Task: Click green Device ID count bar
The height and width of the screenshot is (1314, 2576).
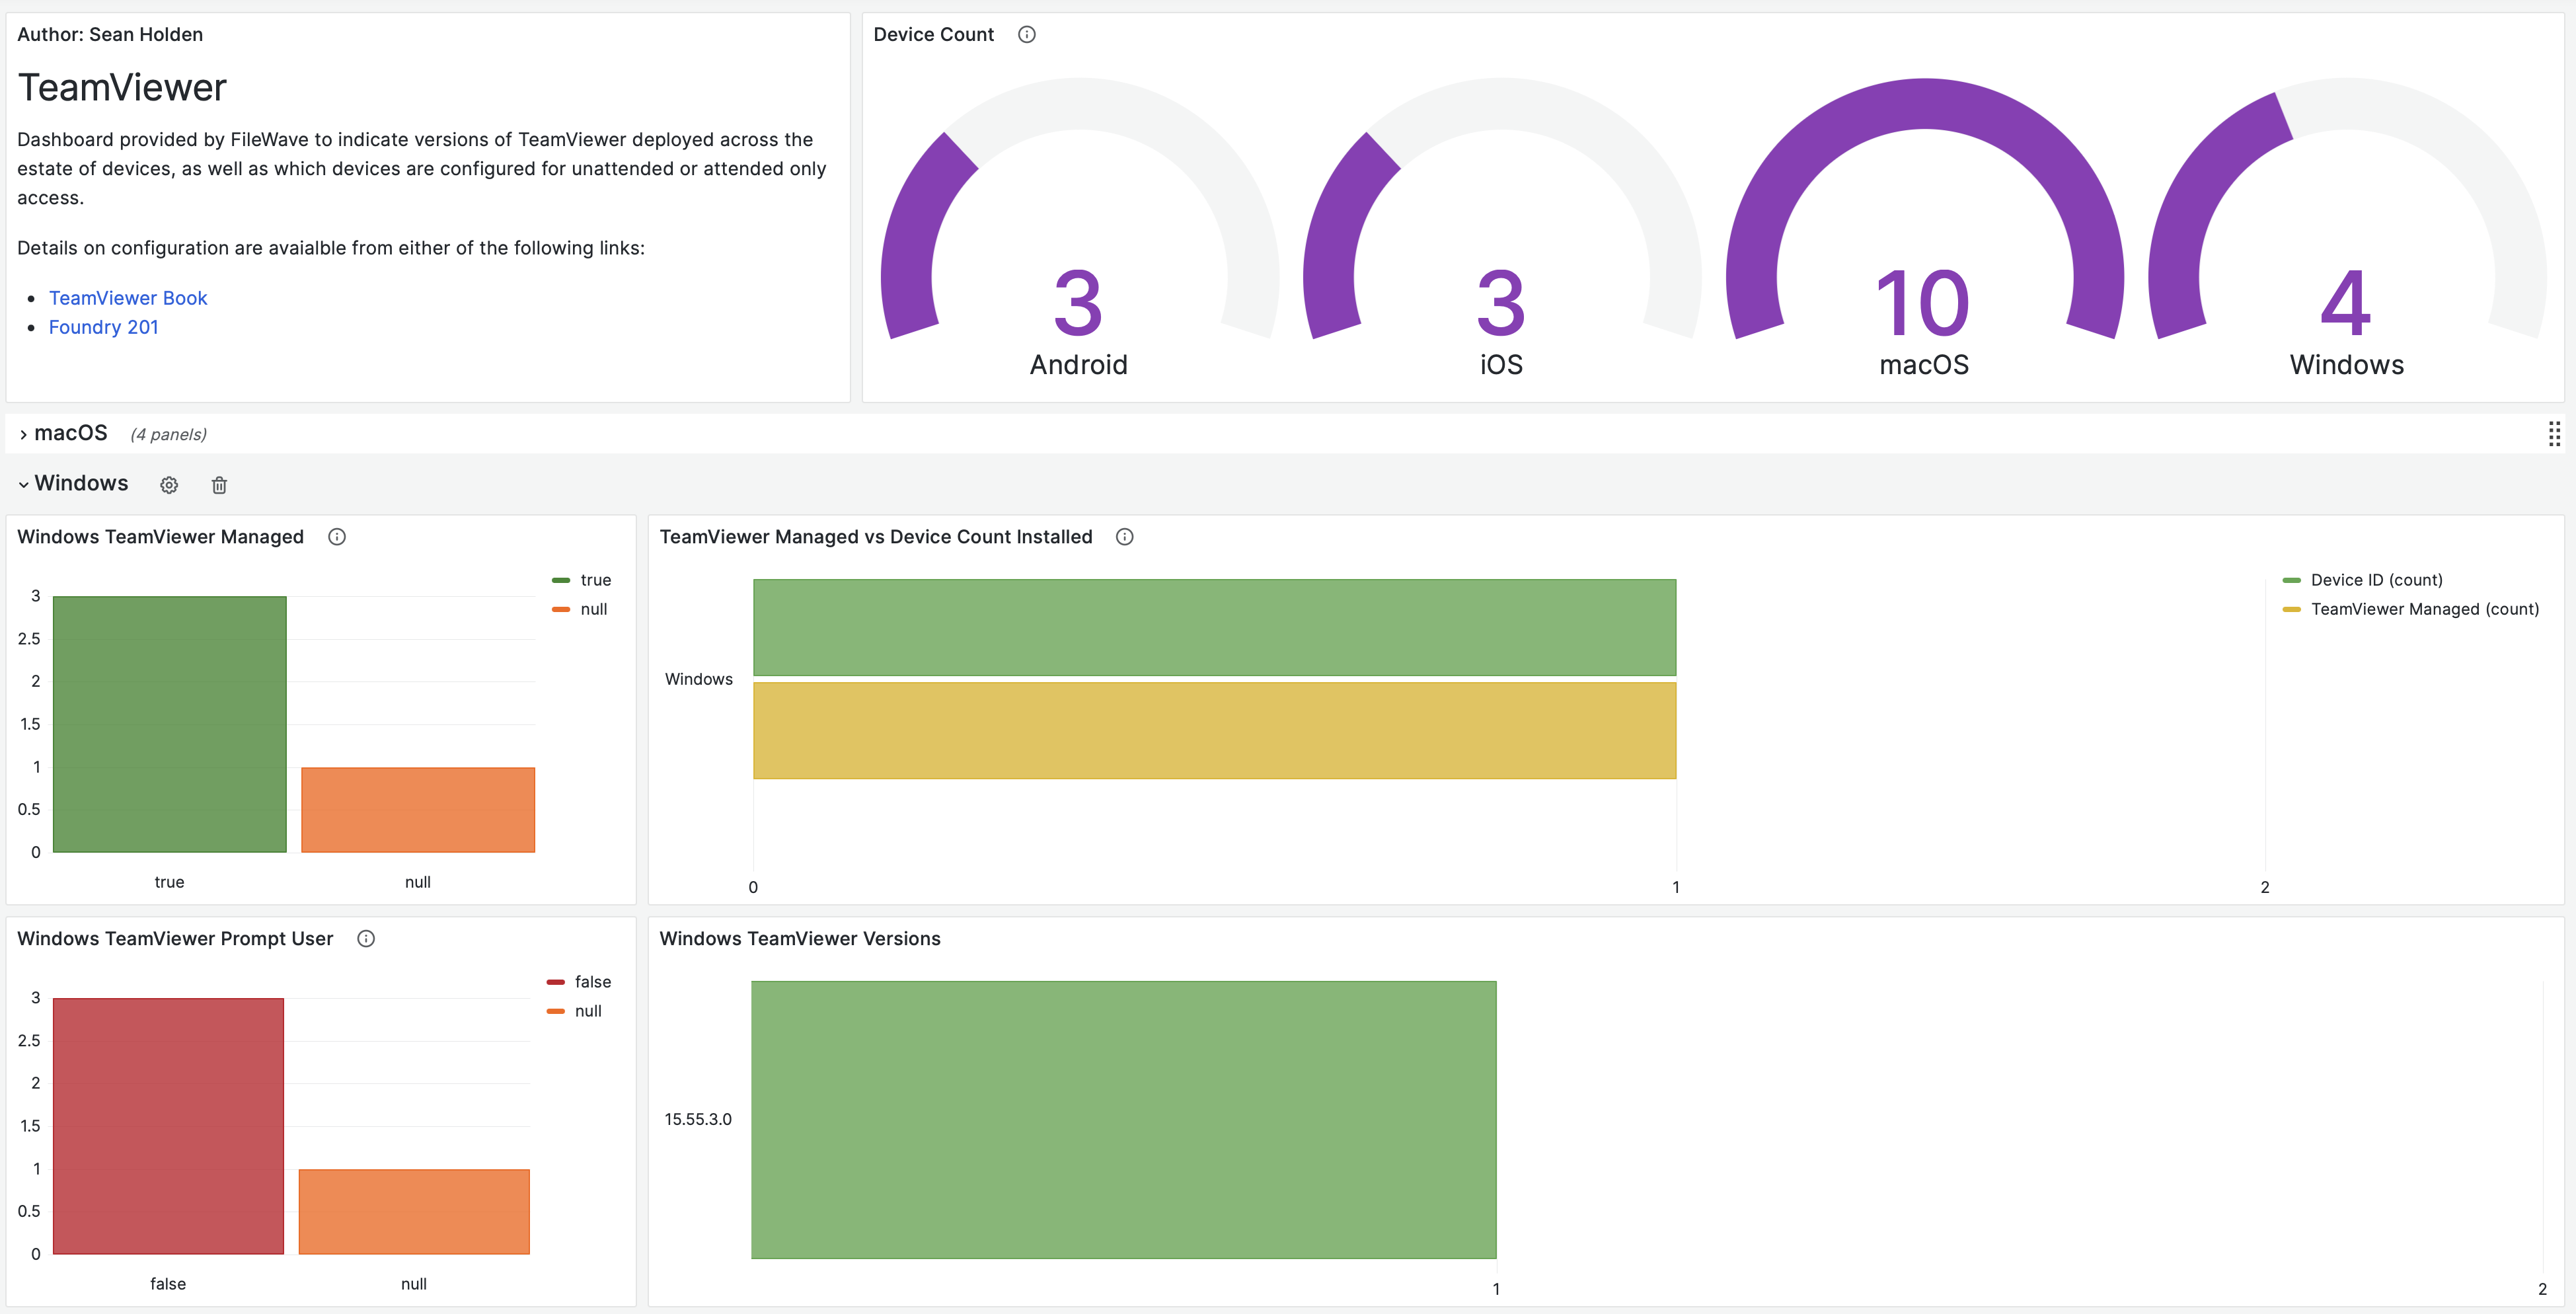Action: coord(1214,628)
